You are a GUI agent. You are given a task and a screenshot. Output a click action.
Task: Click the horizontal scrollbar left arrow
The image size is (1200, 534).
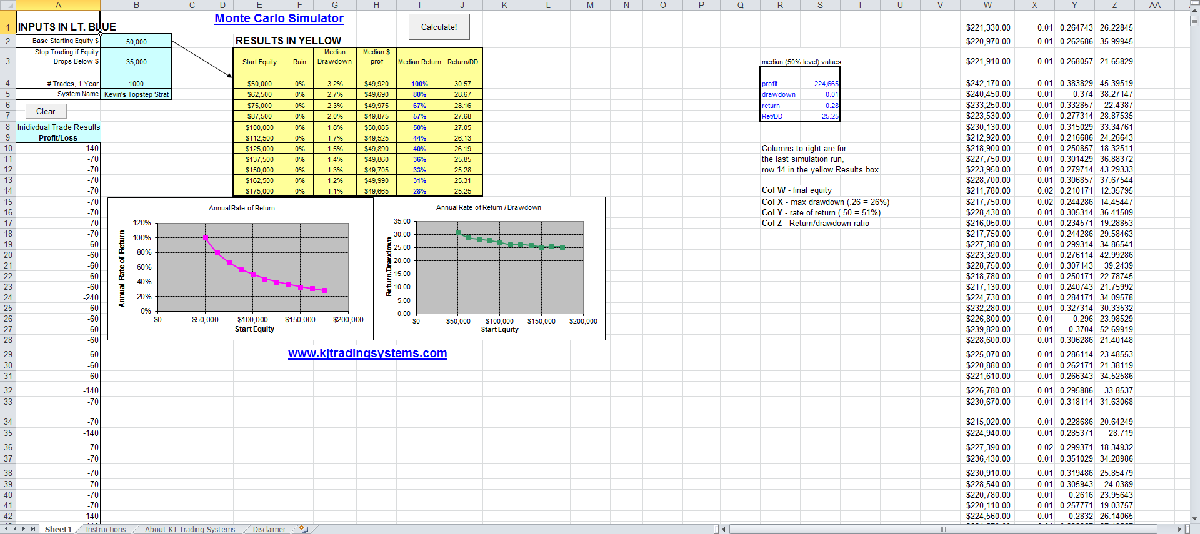(x=724, y=529)
